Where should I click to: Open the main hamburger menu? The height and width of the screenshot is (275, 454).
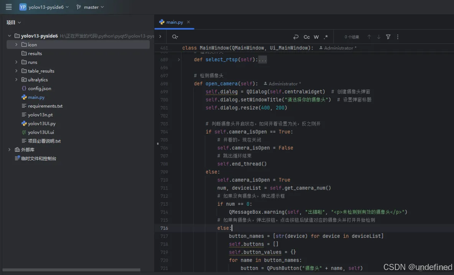click(x=9, y=7)
